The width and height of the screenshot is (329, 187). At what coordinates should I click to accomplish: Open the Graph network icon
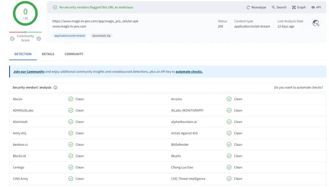[294, 7]
